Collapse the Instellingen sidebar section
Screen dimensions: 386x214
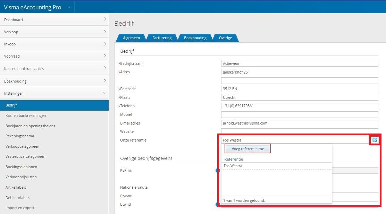click(54, 93)
